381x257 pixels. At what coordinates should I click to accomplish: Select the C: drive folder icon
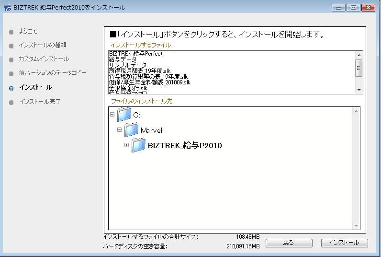tap(124, 115)
